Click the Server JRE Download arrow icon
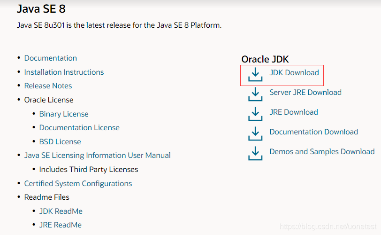This screenshot has height=235, width=381. click(x=255, y=94)
